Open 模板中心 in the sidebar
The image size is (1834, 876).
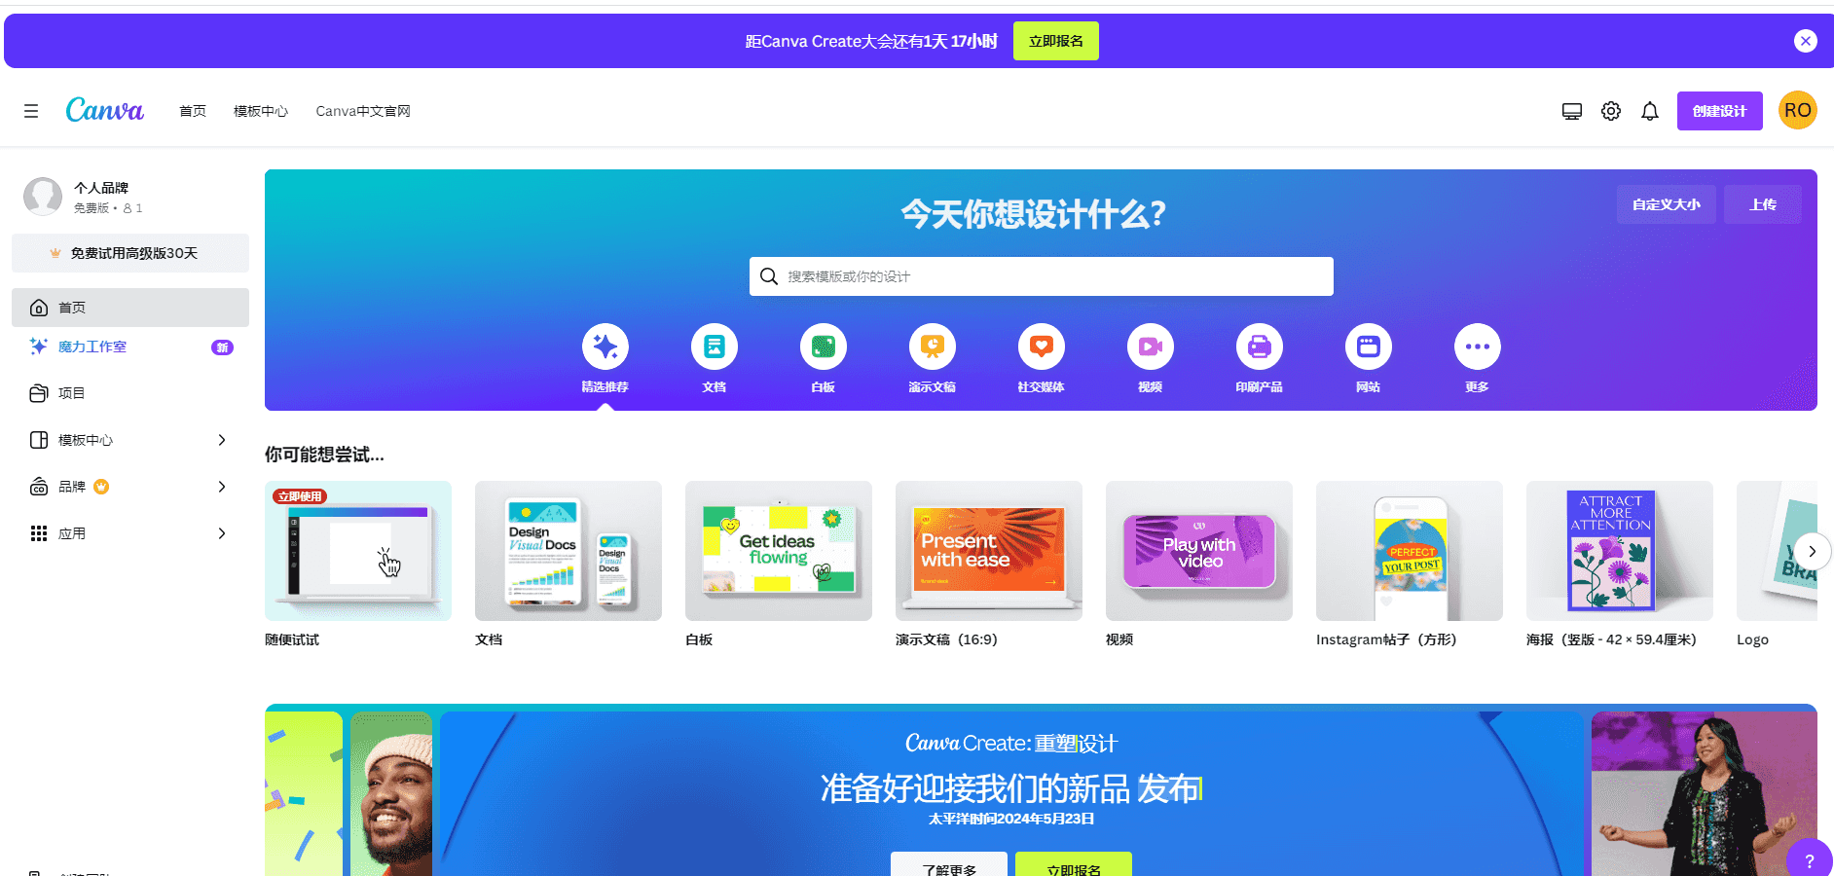[130, 440]
